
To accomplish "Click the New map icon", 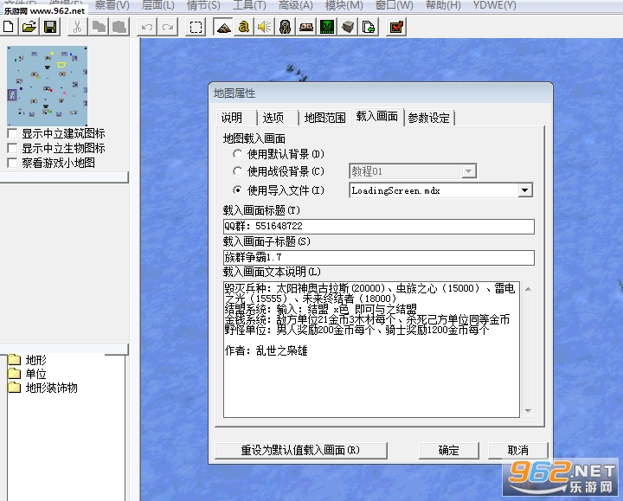I will (x=9, y=27).
